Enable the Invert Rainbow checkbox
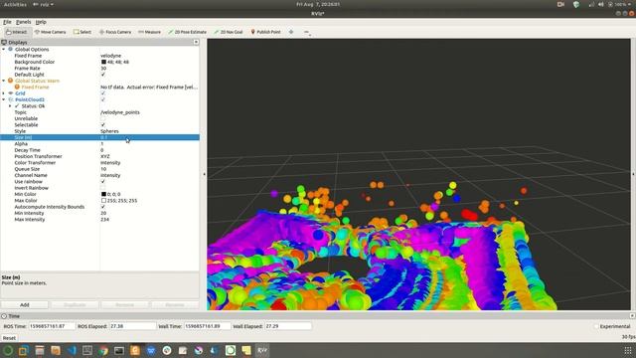This screenshot has height=358, width=636. coord(103,188)
